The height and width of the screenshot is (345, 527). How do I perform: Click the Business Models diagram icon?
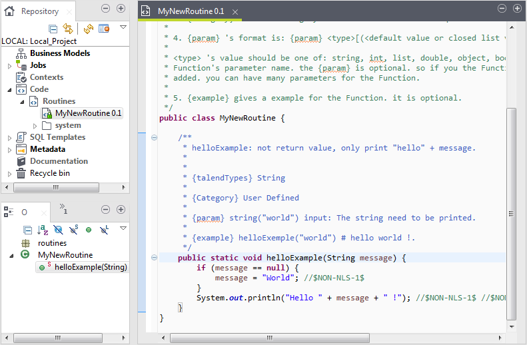pos(21,53)
